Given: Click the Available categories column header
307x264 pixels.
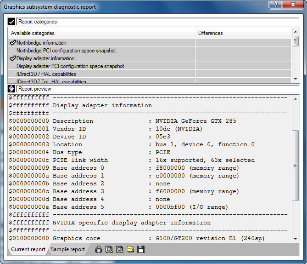Looking at the screenshot, I should click(101, 33).
